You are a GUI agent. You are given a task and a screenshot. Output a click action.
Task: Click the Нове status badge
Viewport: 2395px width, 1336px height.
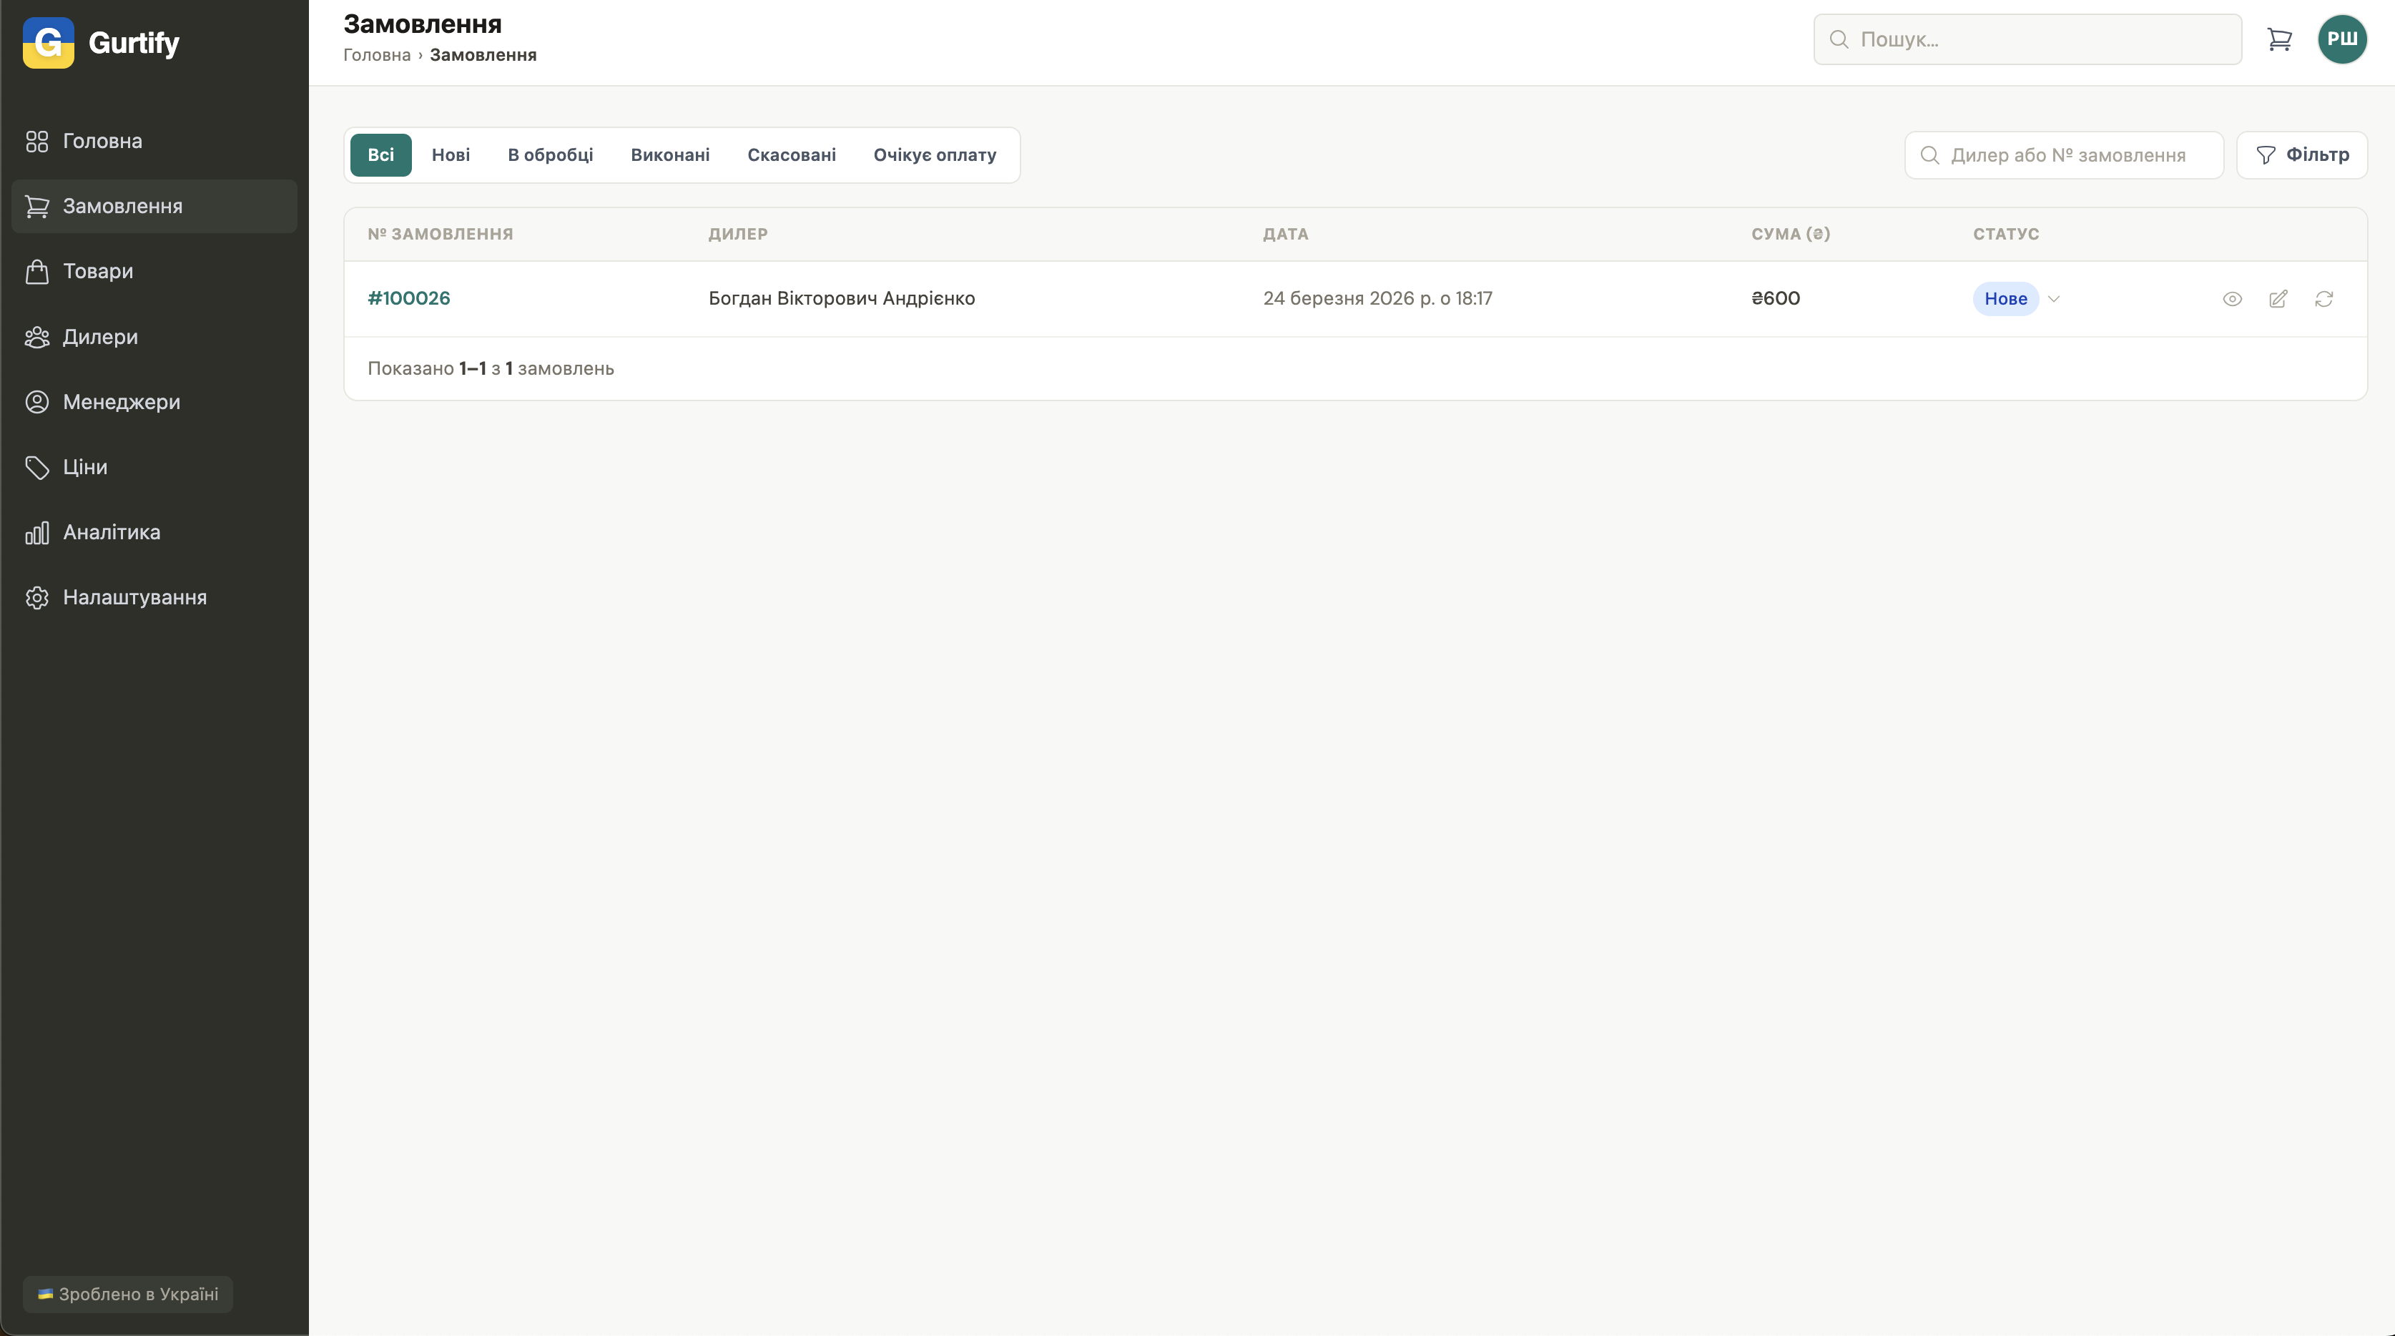[x=2005, y=298]
